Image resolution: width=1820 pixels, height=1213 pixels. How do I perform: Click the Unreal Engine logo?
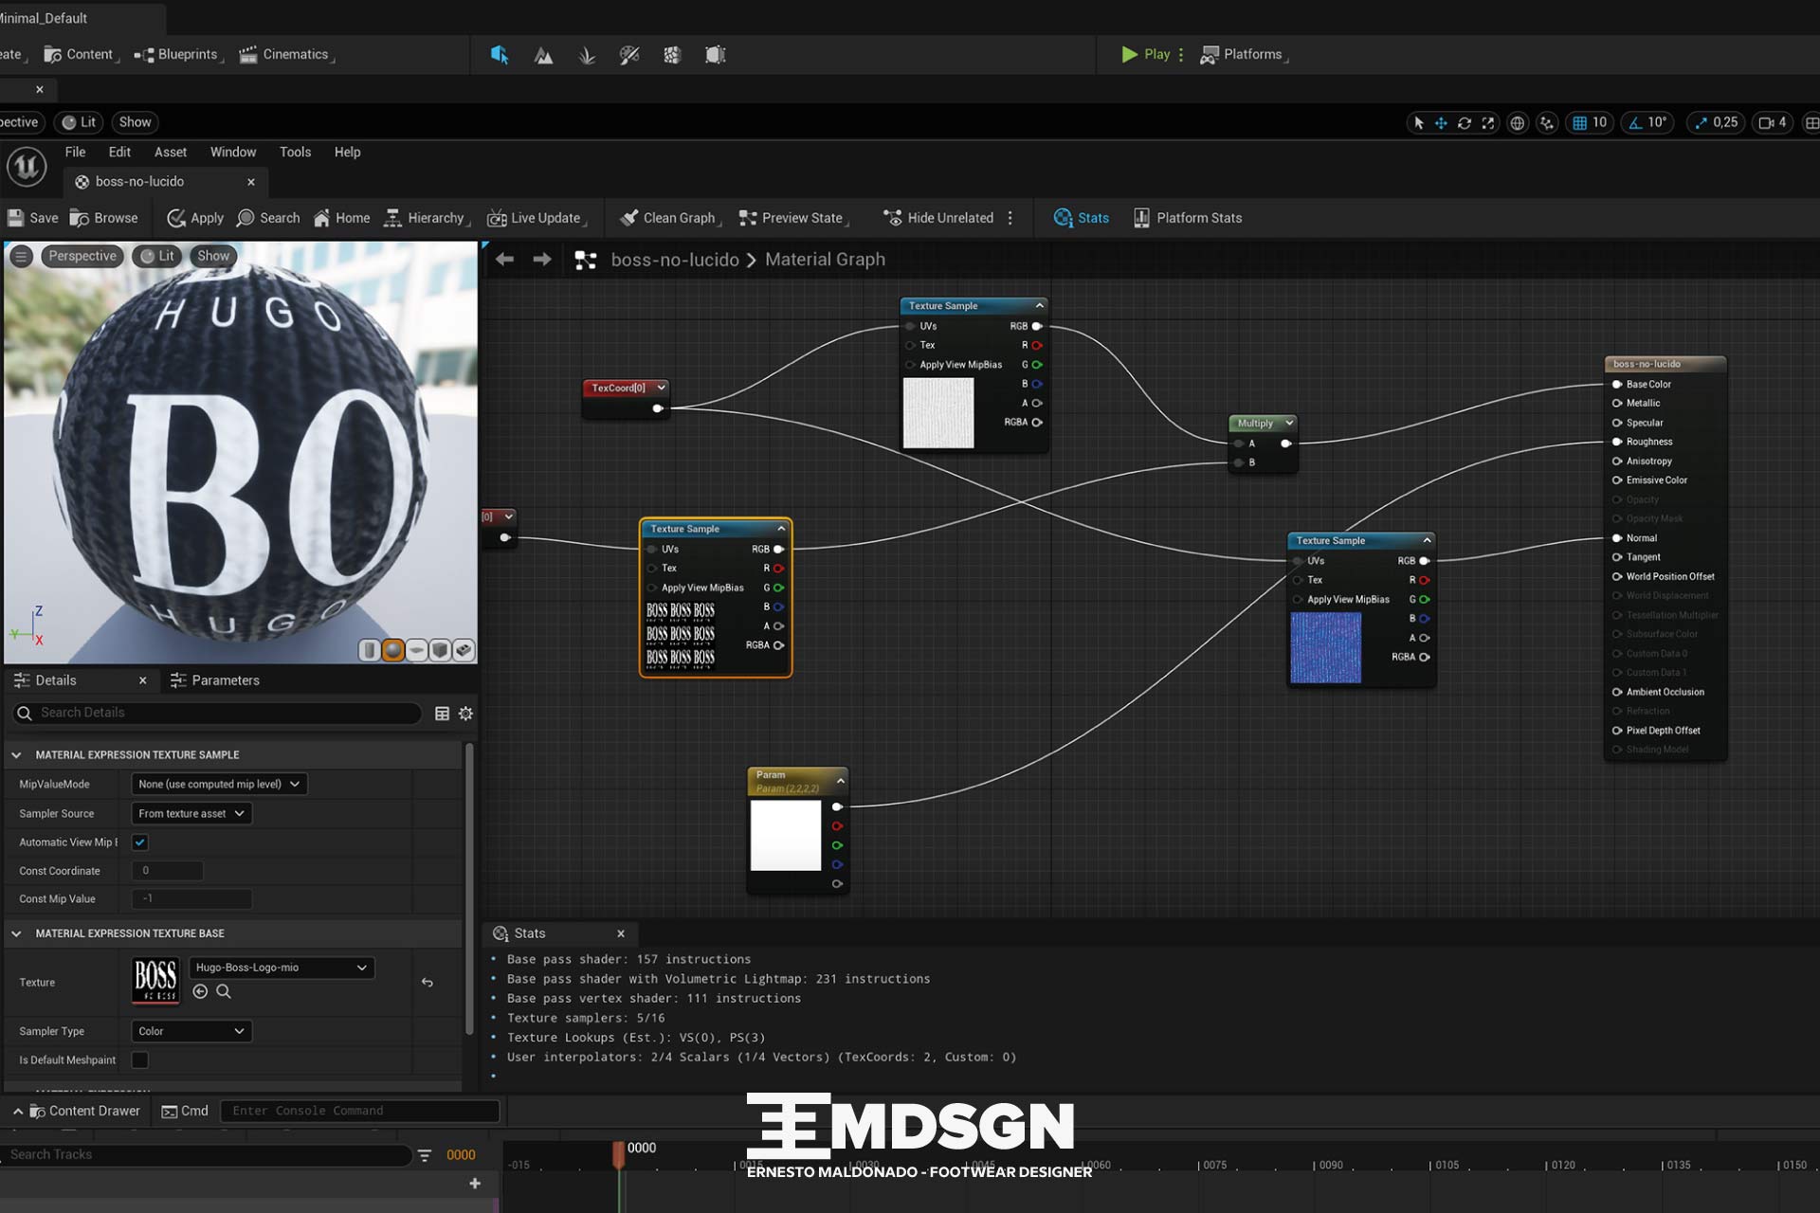coord(27,167)
